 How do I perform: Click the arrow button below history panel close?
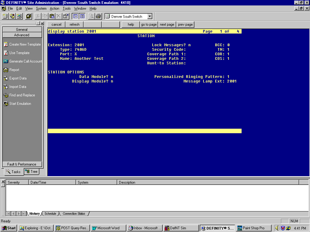(3, 185)
